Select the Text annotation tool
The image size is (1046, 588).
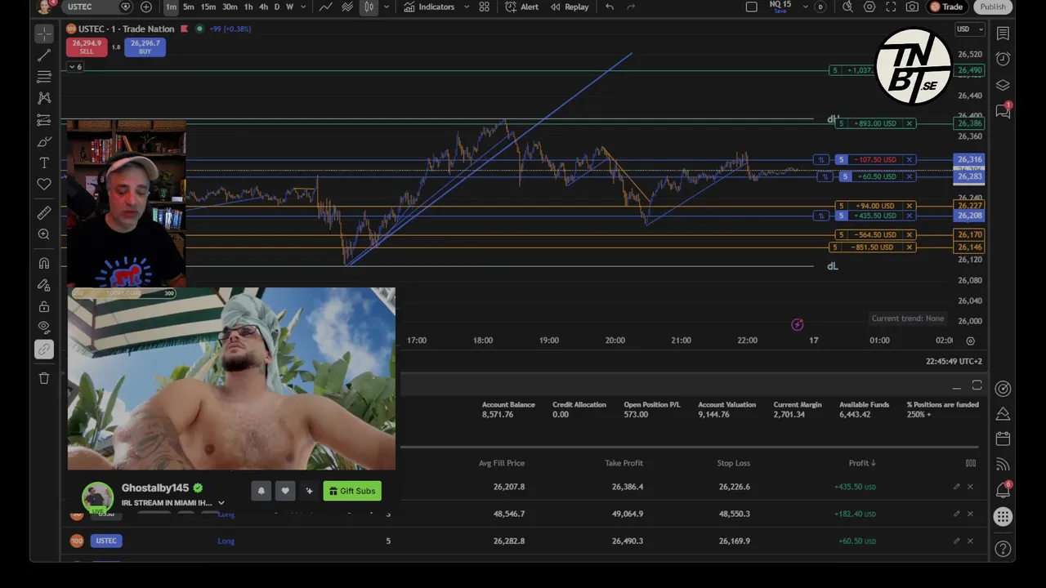44,163
